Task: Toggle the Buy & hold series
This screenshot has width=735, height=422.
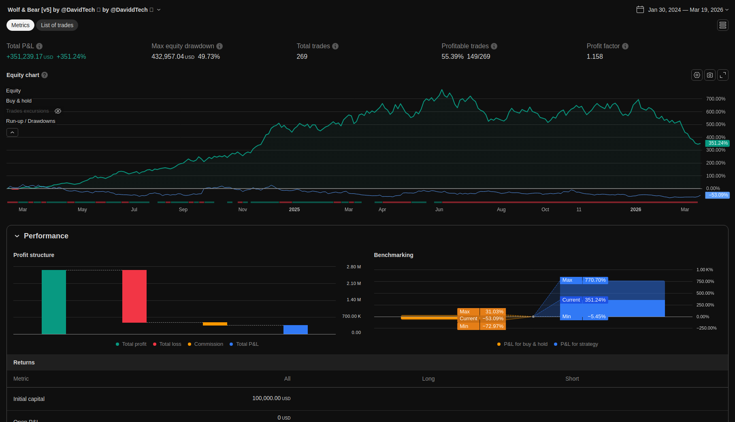Action: point(19,101)
